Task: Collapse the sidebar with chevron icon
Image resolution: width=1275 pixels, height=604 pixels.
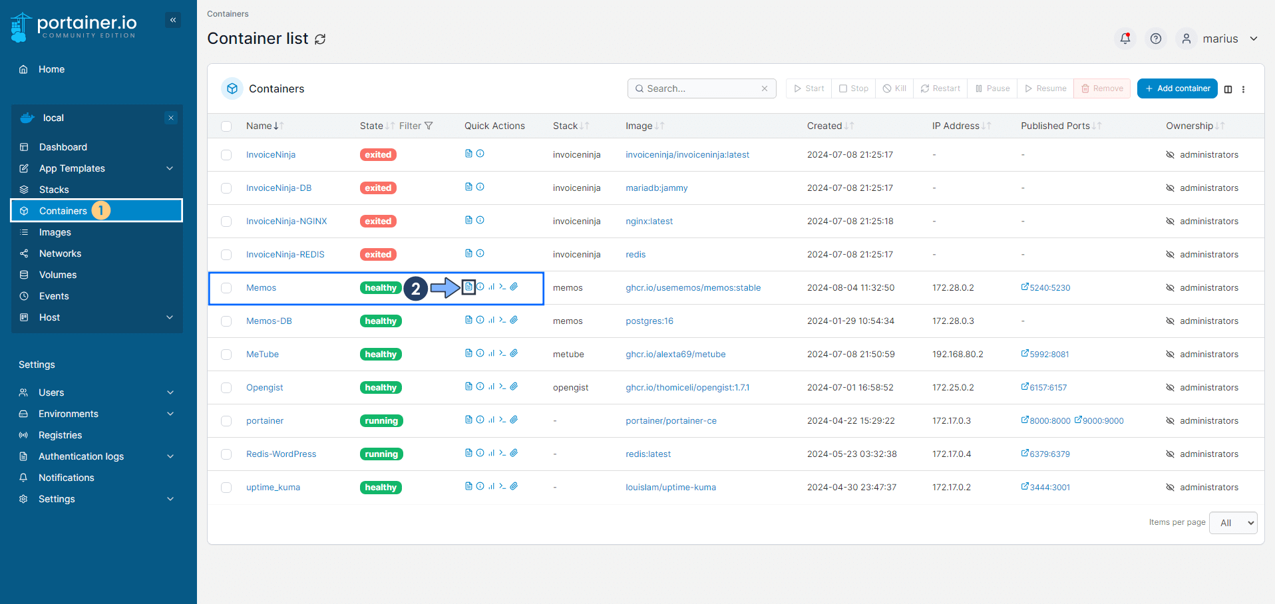Action: (173, 20)
